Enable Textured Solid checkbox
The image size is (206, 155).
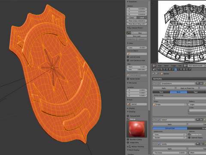pos(128,116)
